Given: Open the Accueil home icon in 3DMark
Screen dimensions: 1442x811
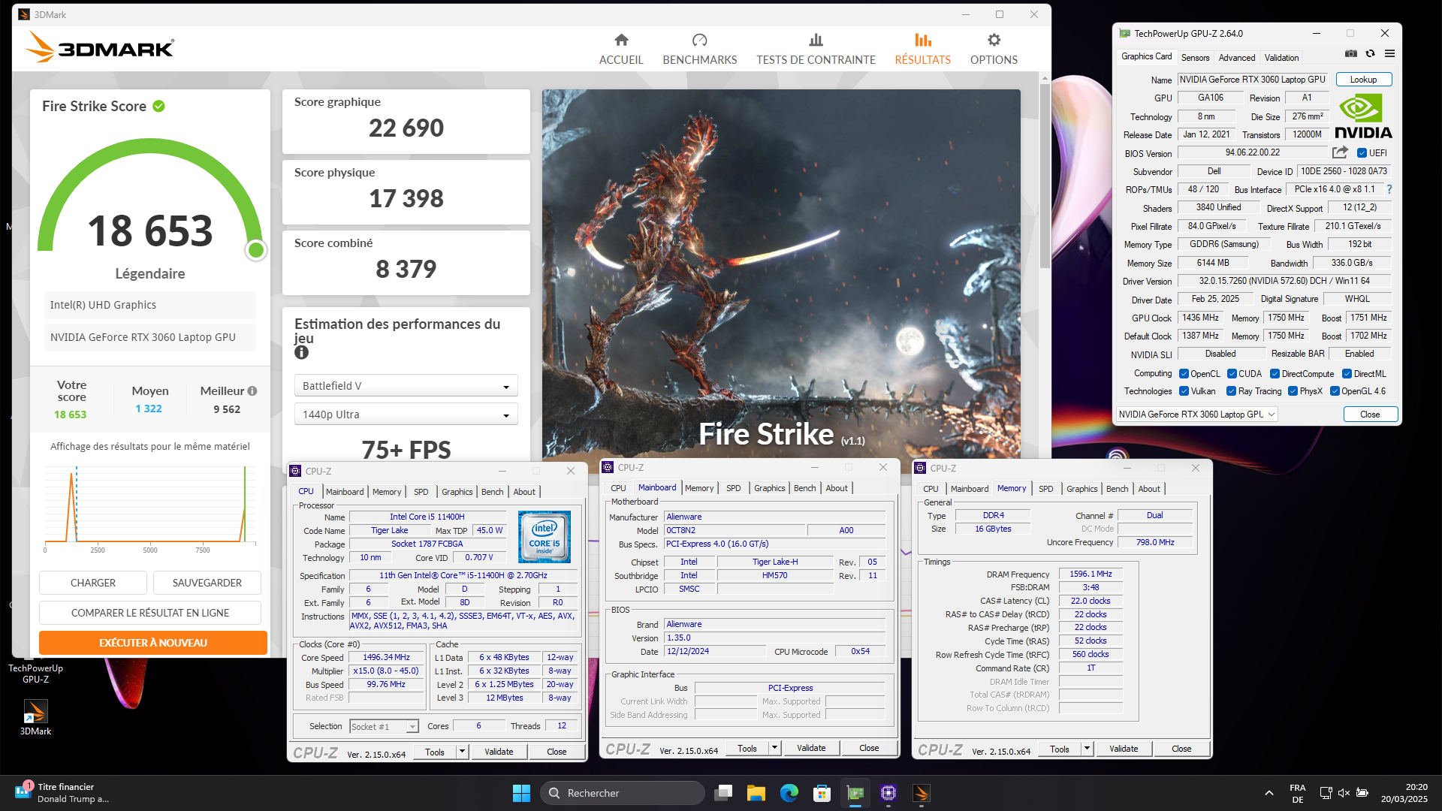Looking at the screenshot, I should 621,40.
